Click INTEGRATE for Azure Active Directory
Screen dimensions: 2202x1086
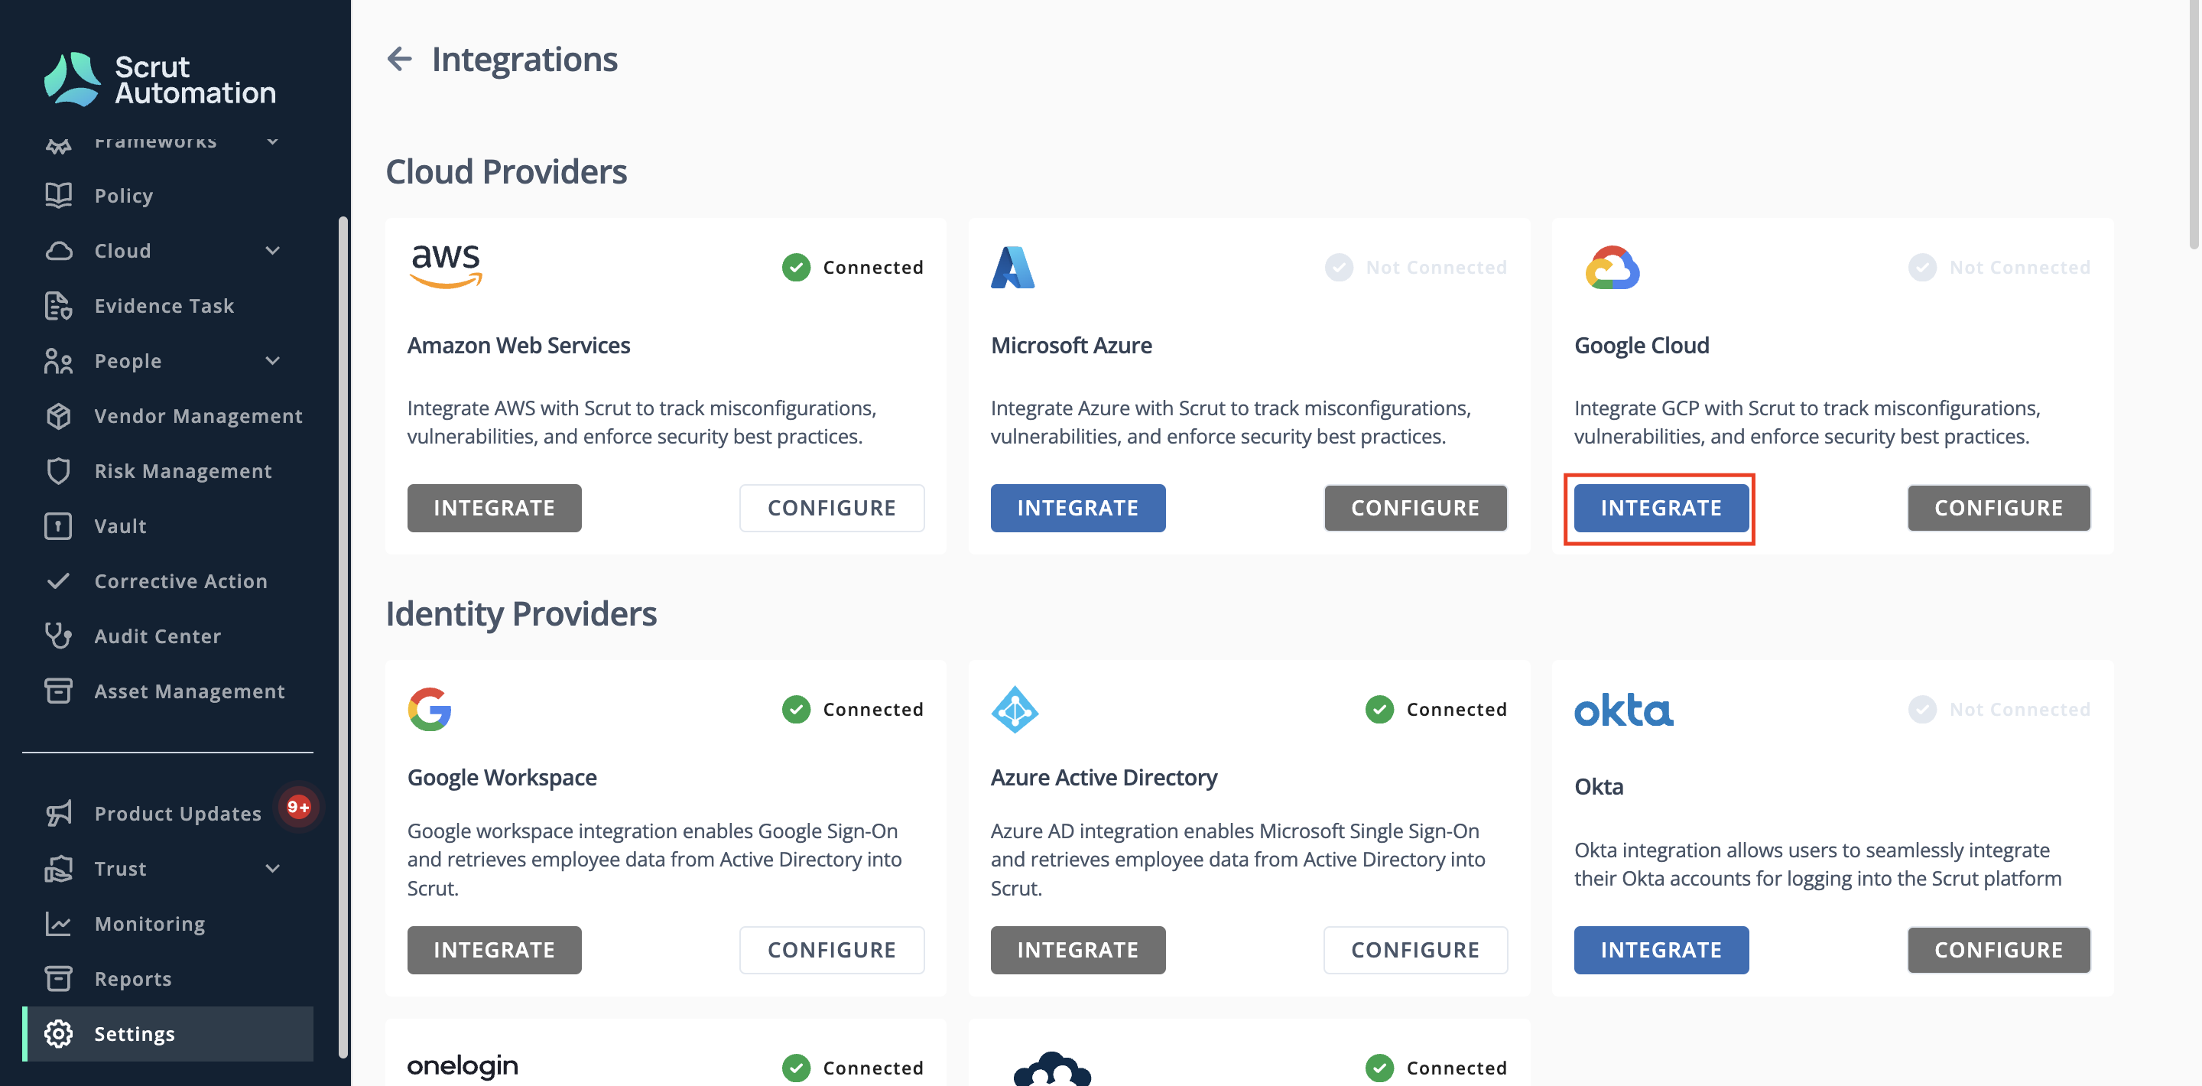point(1078,949)
